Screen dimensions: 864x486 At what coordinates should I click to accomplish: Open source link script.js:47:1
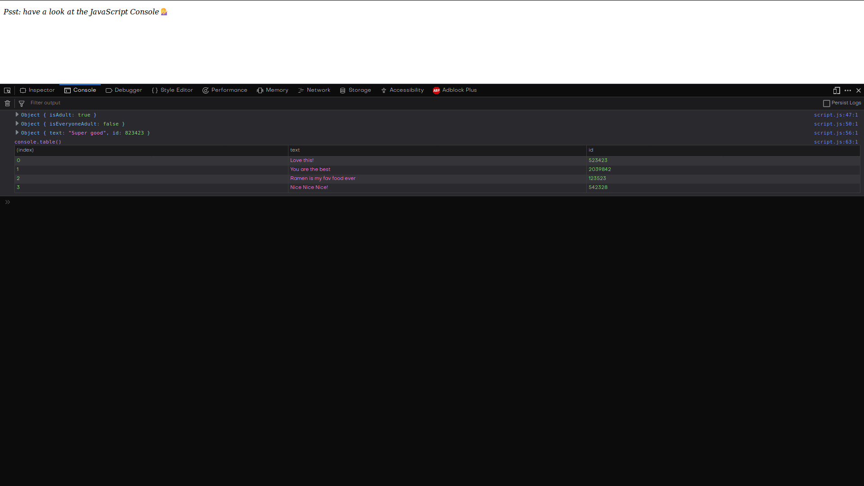click(x=836, y=115)
